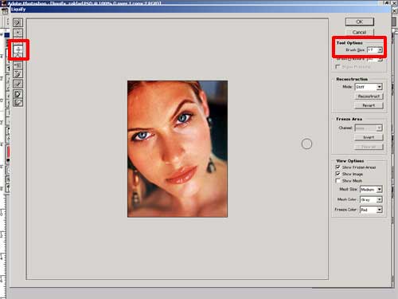Image resolution: width=398 pixels, height=299 pixels.
Task: Select the Reconstruct tool icon
Action: [18, 84]
